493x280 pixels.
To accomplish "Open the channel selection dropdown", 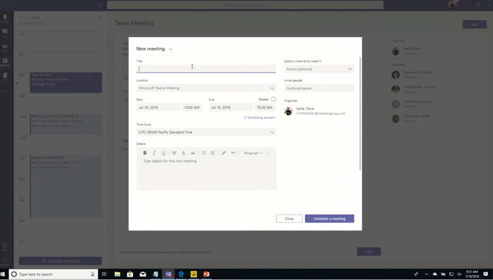I will 350,69.
